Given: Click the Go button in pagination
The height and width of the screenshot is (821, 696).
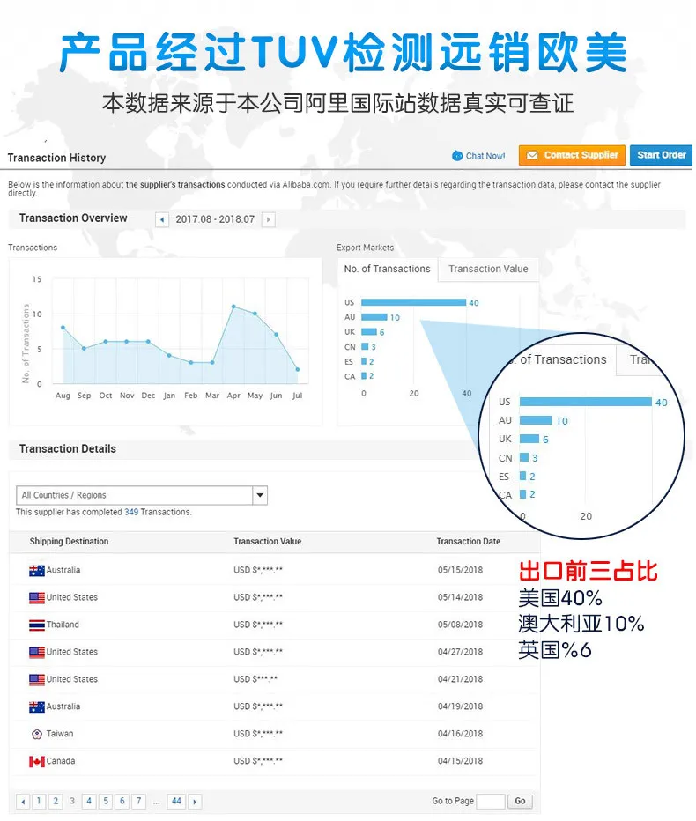Looking at the screenshot, I should coord(520,801).
